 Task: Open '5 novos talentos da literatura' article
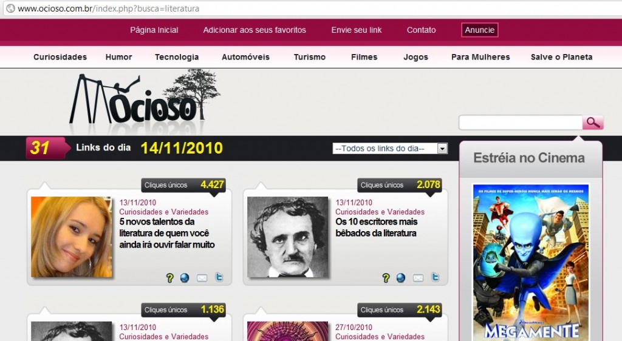click(166, 233)
